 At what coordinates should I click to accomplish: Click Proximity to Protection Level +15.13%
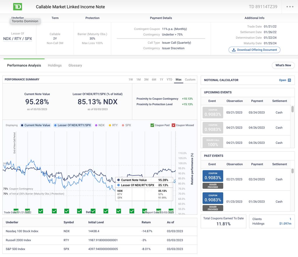click(165, 104)
